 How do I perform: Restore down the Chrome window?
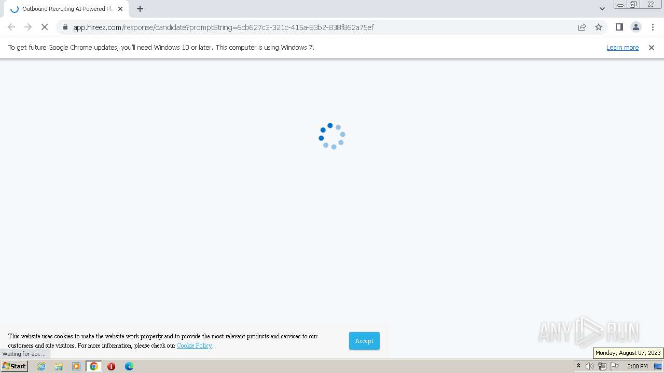pos(633,5)
